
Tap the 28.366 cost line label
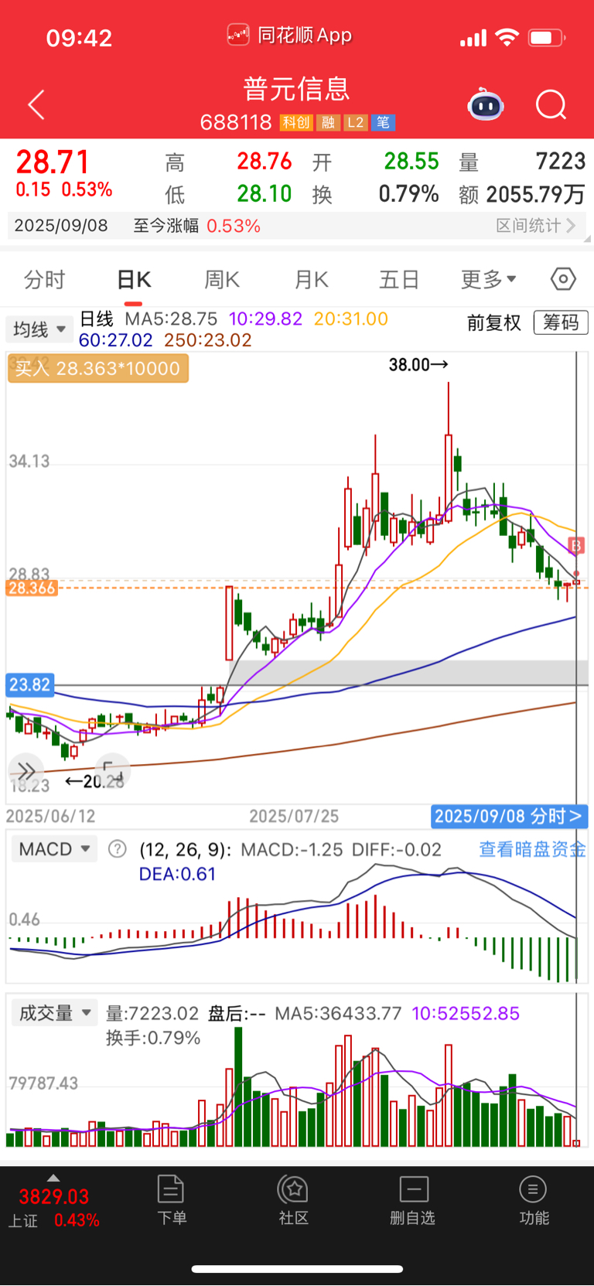pos(32,588)
